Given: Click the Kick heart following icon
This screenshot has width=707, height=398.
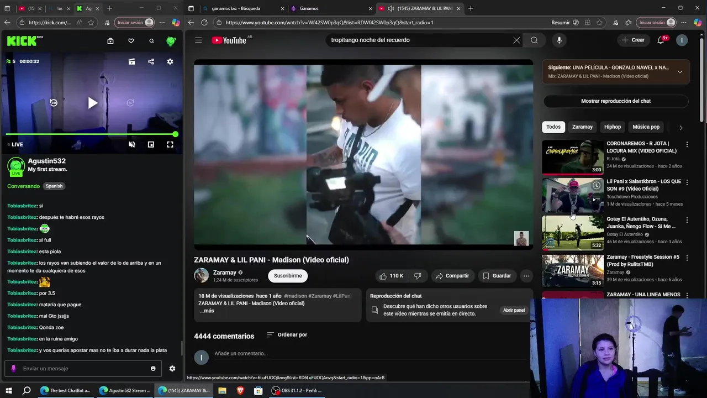Looking at the screenshot, I should coord(131,41).
